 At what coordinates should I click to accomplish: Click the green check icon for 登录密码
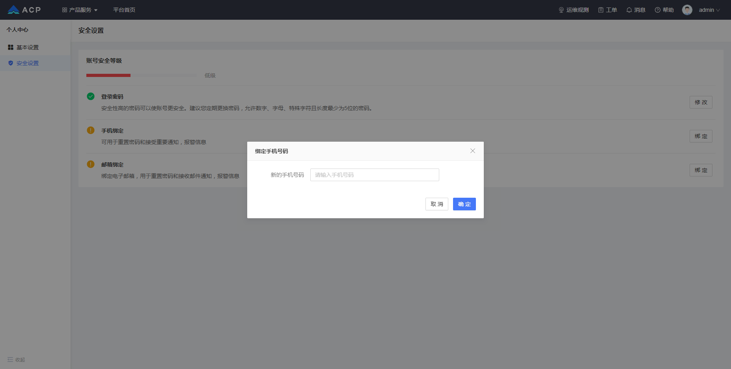point(91,96)
